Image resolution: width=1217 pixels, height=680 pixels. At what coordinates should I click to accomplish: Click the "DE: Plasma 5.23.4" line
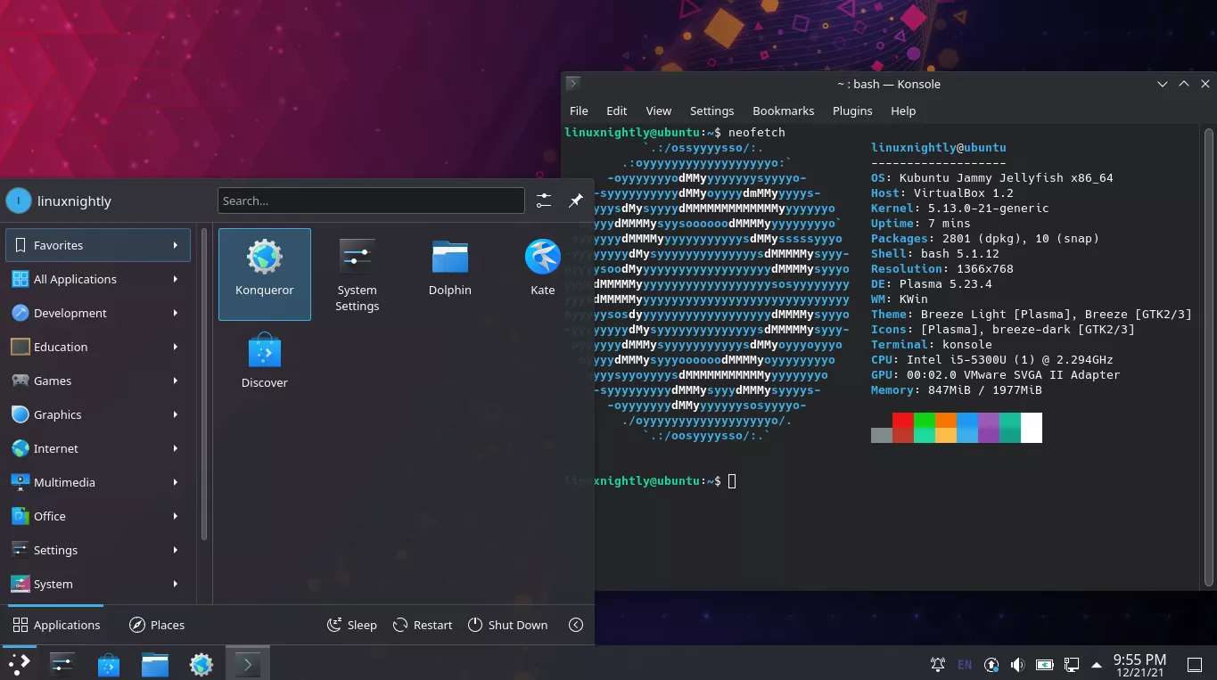tap(931, 283)
